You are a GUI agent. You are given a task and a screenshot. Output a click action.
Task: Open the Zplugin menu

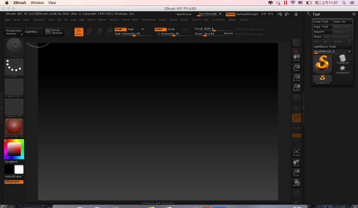tap(232, 20)
